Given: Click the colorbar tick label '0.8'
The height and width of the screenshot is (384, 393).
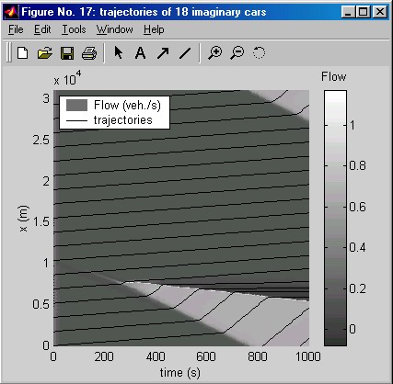Looking at the screenshot, I should [x=358, y=165].
